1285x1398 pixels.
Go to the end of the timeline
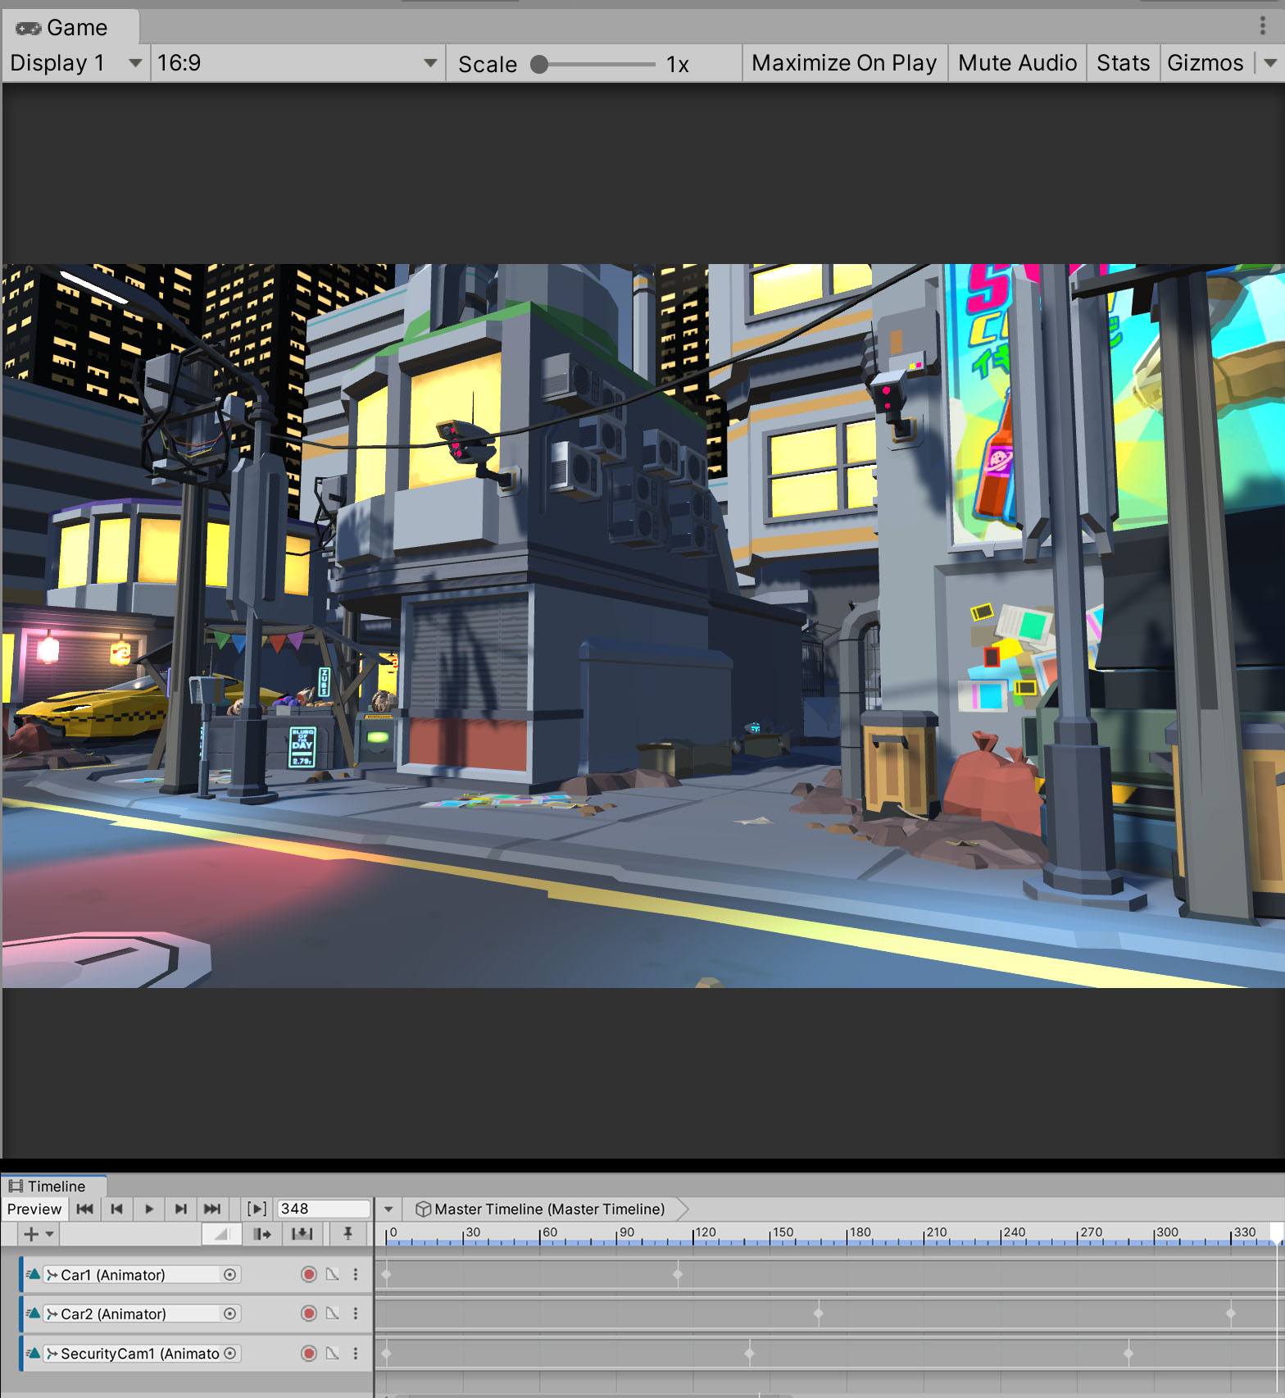(212, 1209)
